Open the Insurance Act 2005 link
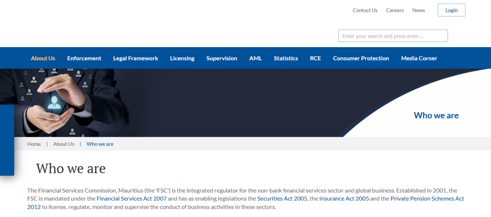 tap(344, 199)
